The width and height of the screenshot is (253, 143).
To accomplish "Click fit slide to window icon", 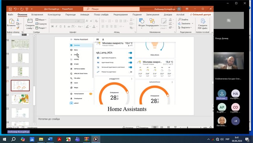I will pyautogui.click(x=211, y=128).
